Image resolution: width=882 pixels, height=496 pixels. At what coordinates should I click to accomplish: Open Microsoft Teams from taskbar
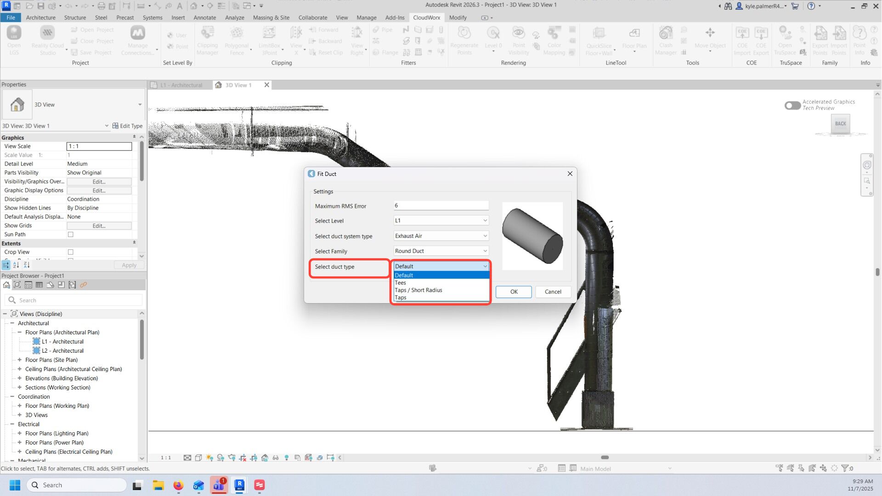pos(219,485)
